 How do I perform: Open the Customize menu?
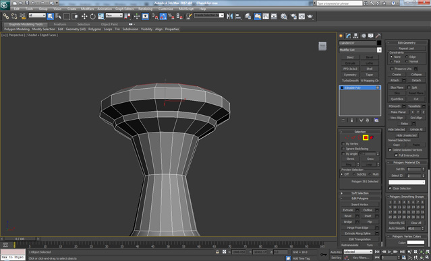pos(165,9)
